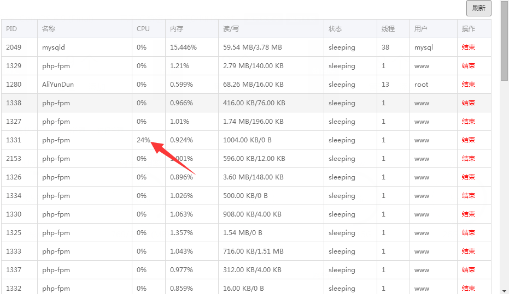
Task: End the mysqld process 2049
Action: tap(468, 47)
